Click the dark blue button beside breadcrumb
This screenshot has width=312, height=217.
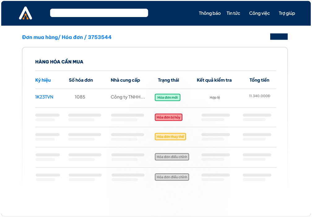click(x=279, y=37)
